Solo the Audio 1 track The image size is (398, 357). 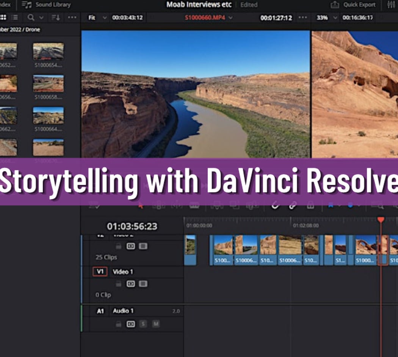143,324
